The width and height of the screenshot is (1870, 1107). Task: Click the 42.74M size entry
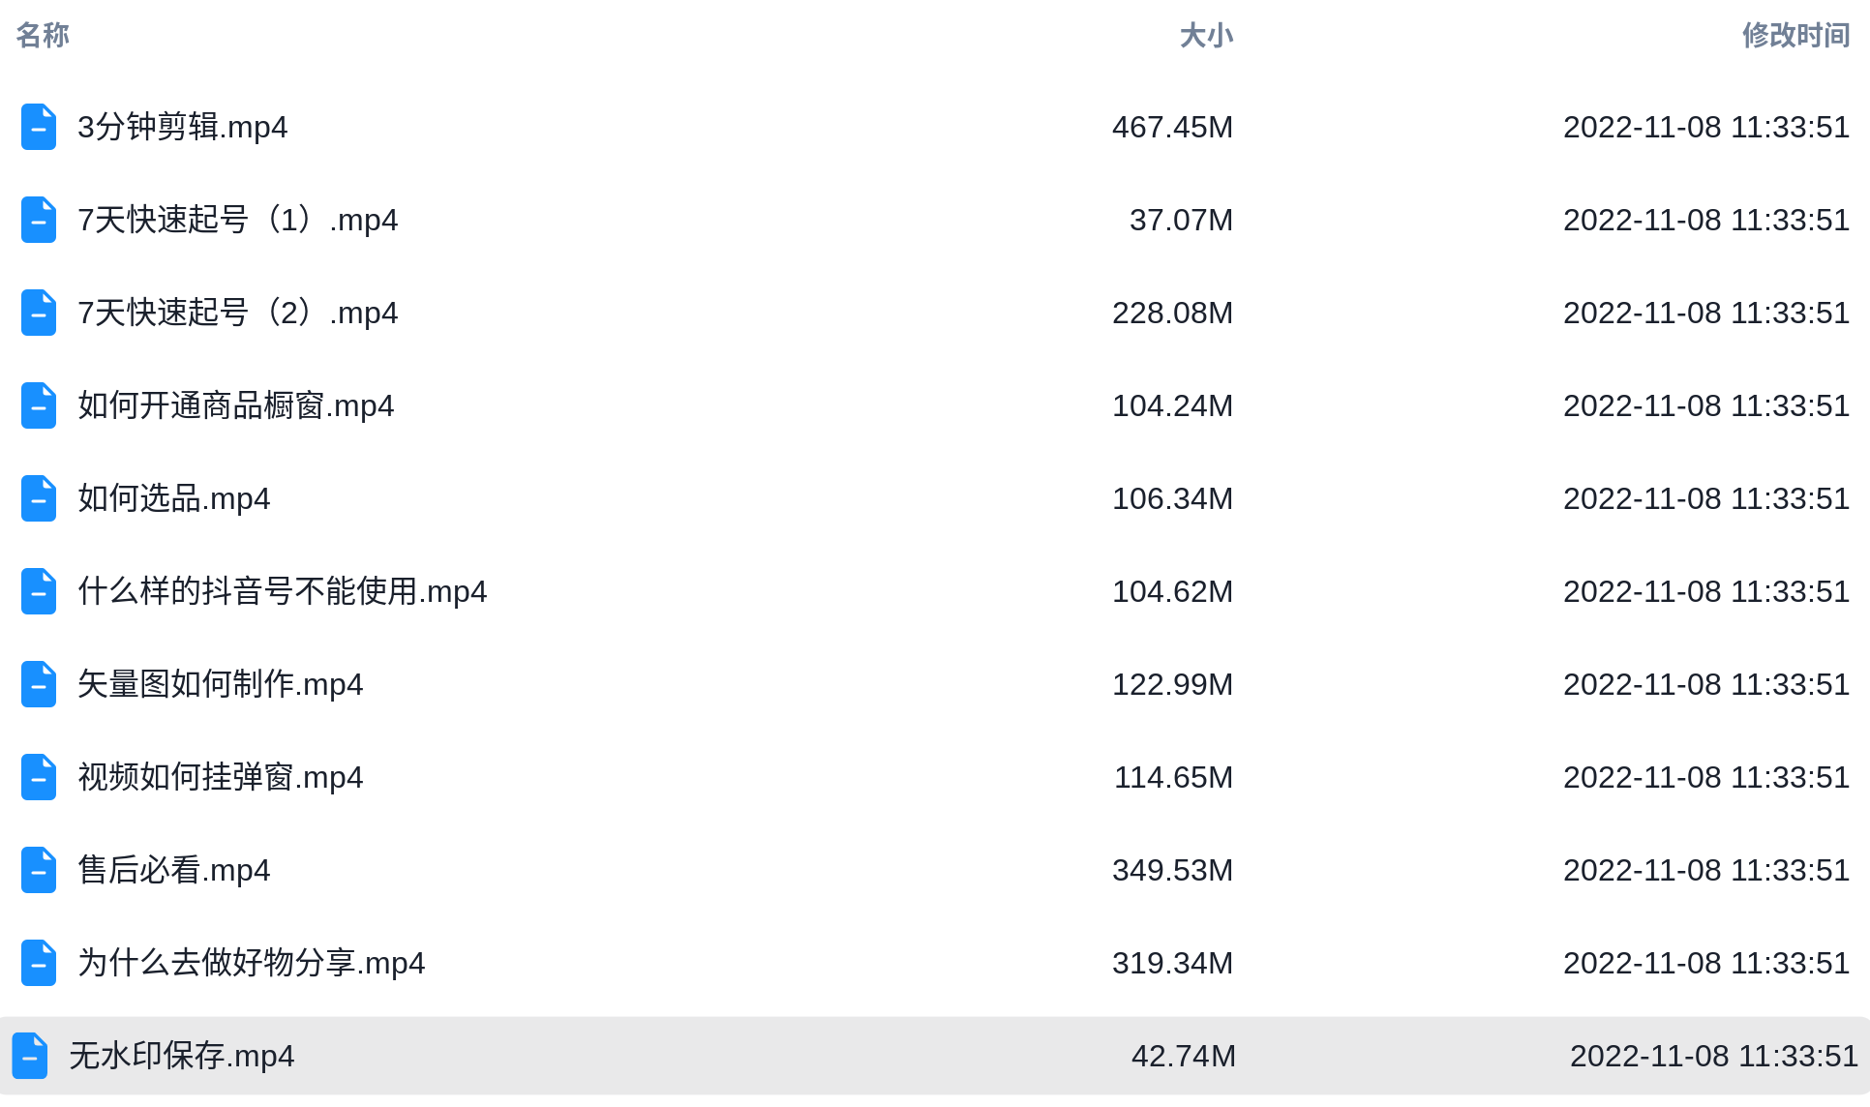point(1183,1056)
